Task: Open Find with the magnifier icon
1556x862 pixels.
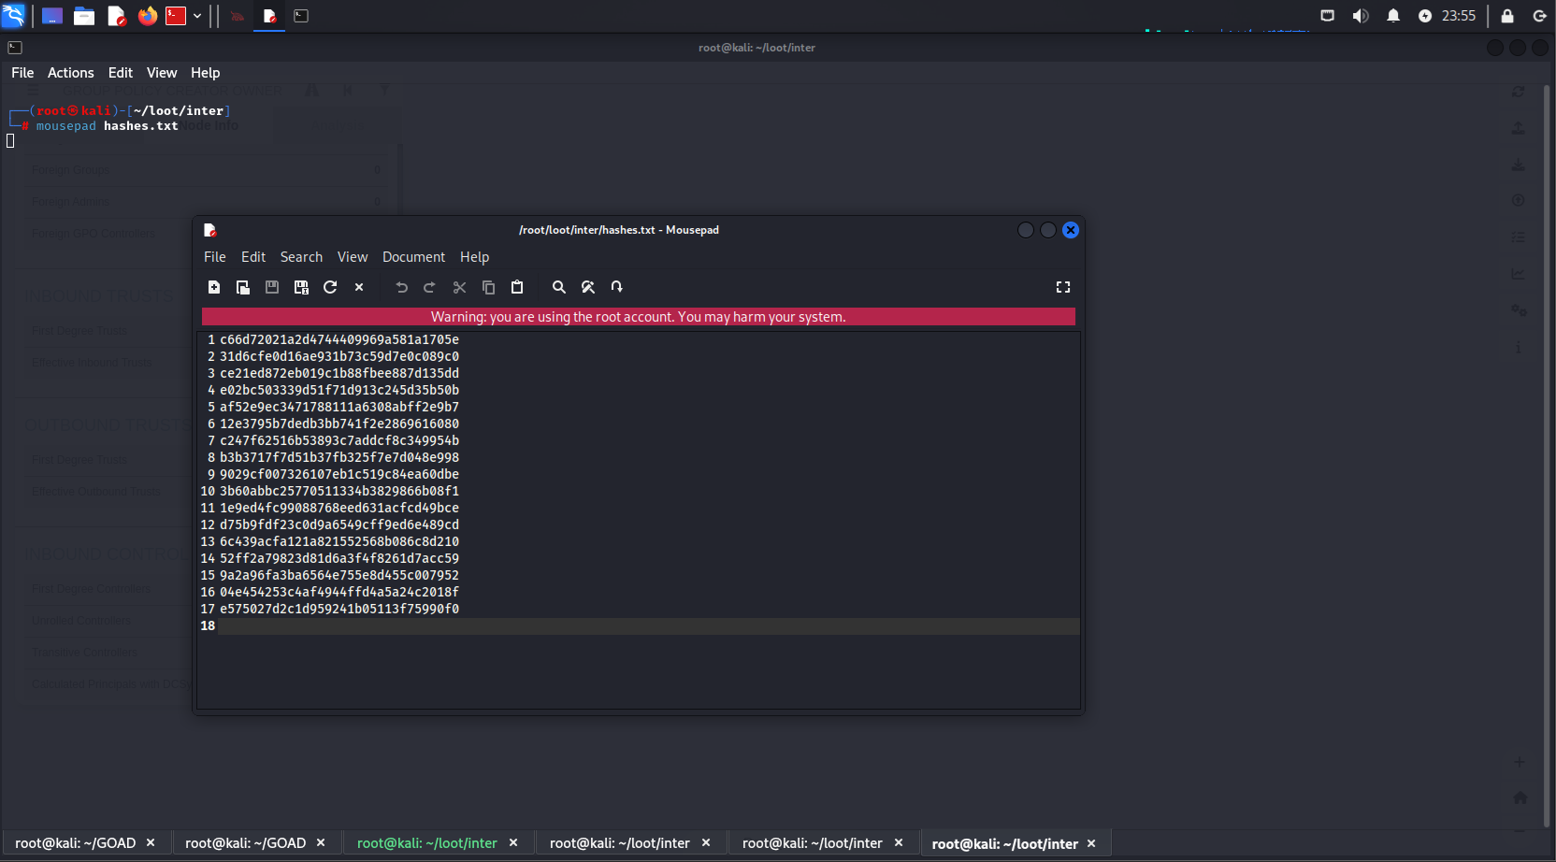Action: [x=559, y=287]
